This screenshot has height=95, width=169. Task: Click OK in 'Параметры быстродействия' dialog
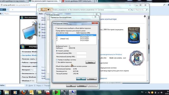[71, 86]
